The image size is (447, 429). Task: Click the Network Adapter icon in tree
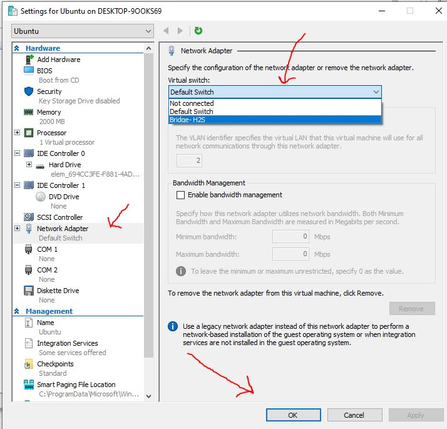[x=29, y=229]
